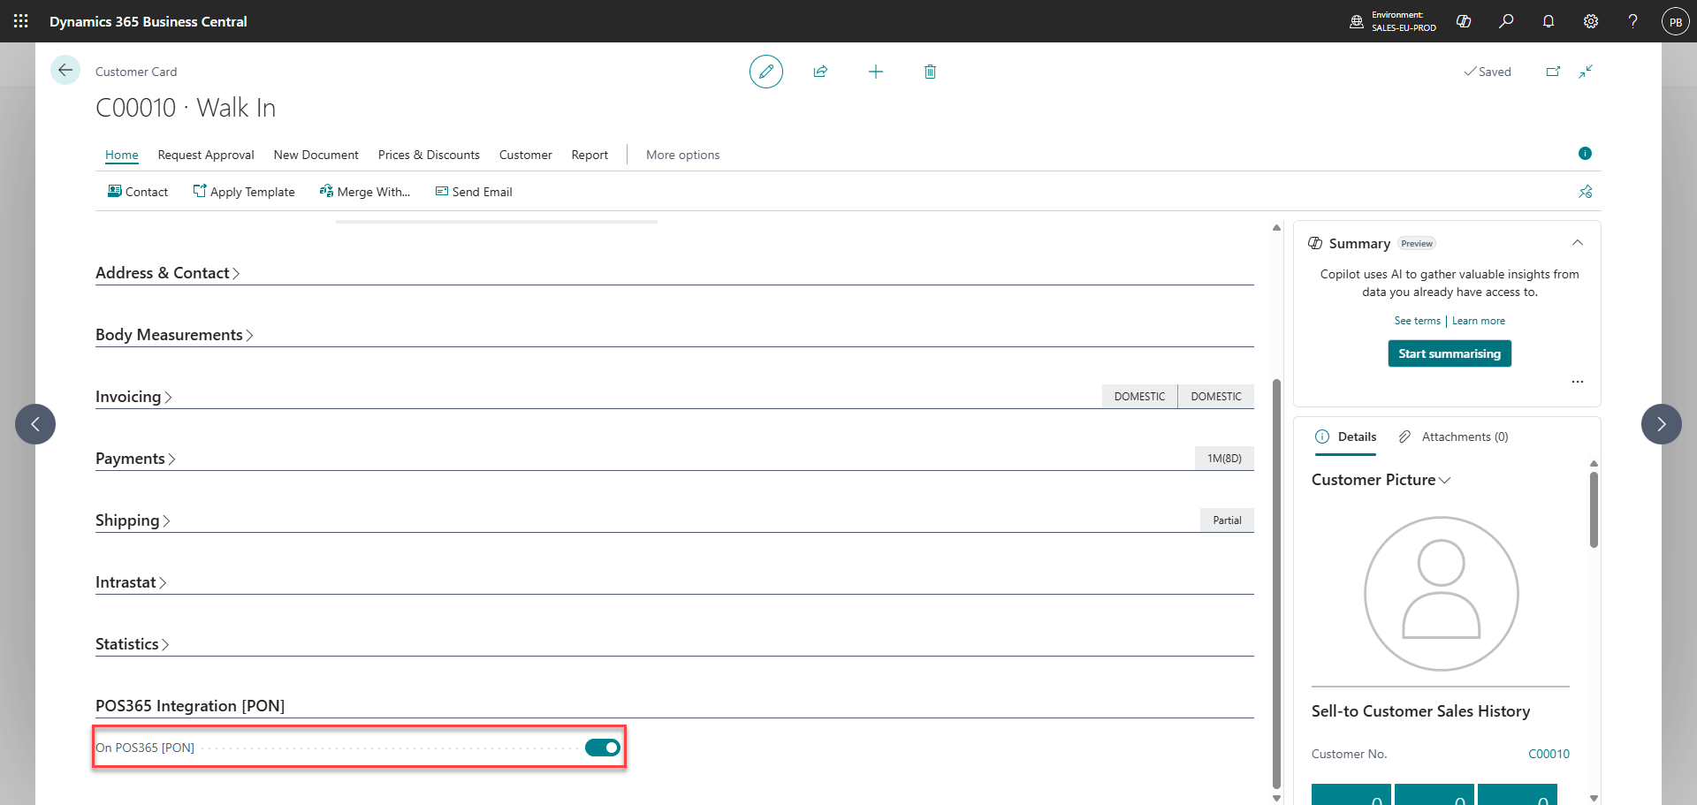
Task: Switch to Attachments (0) tab
Action: tap(1454, 437)
